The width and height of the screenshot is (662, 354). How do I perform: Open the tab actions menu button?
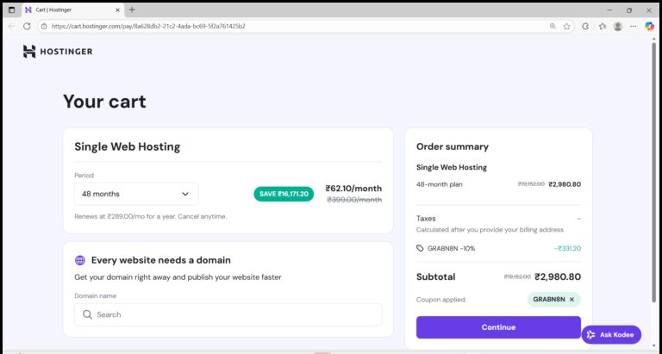point(11,9)
